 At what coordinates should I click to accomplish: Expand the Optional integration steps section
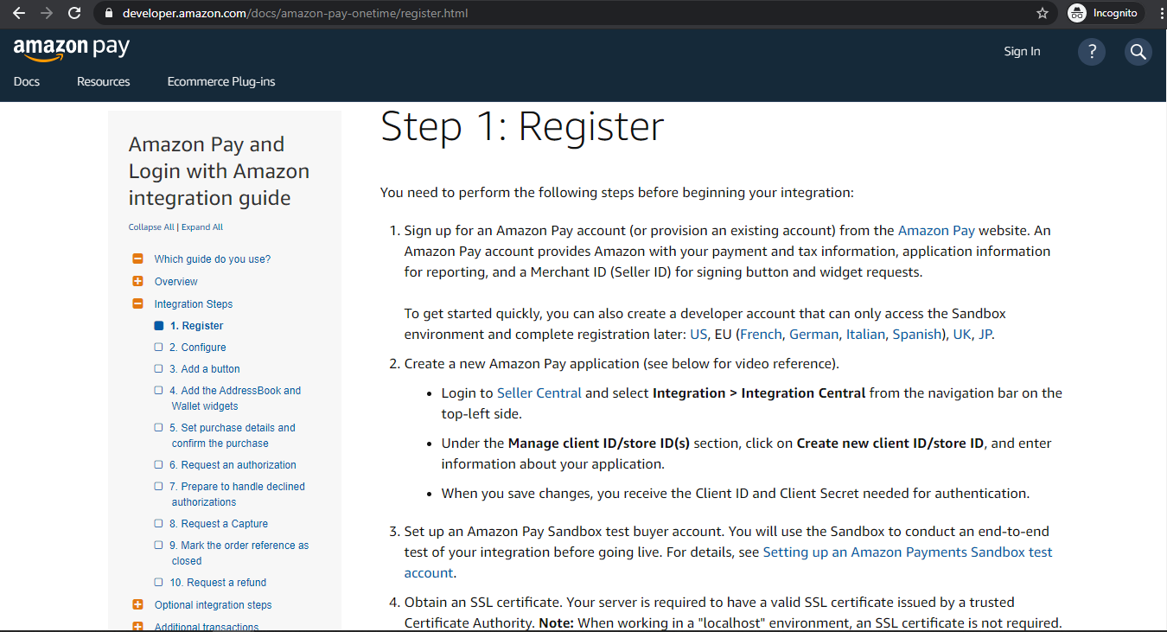(x=137, y=605)
